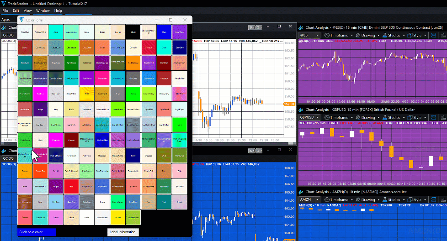Screen dimensions: 447x241
Task: Click data window icon in AMZN chart toolbar
Action: 434,199
